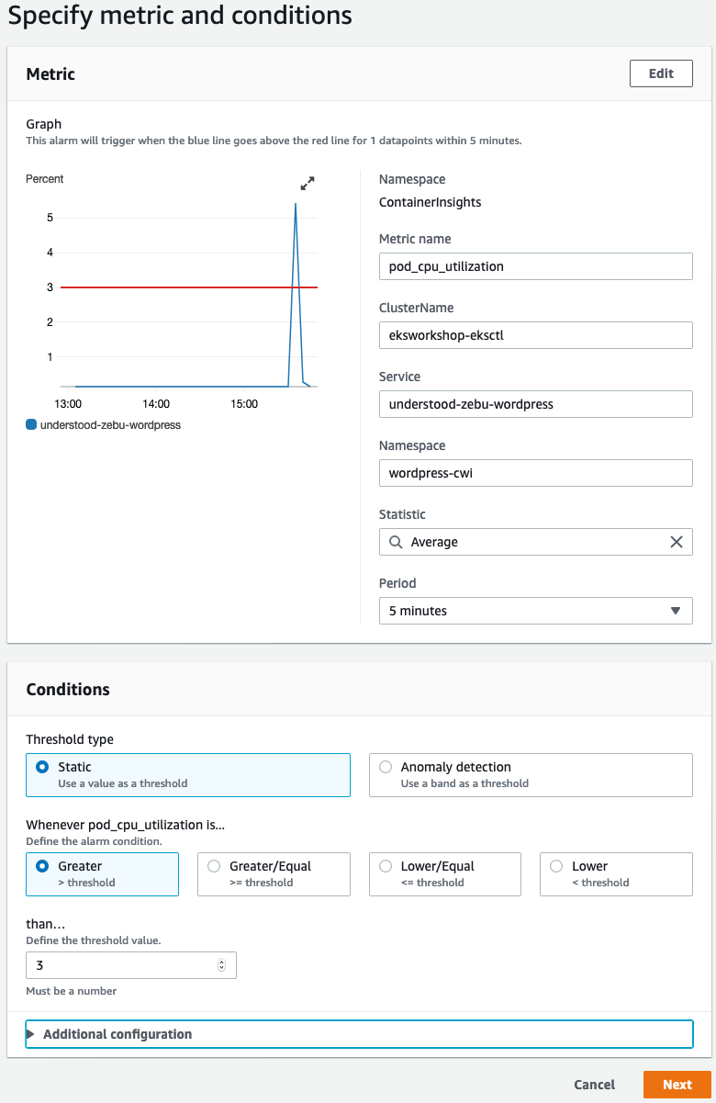Select the Static threshold type
This screenshot has width=716, height=1103.
click(x=42, y=767)
